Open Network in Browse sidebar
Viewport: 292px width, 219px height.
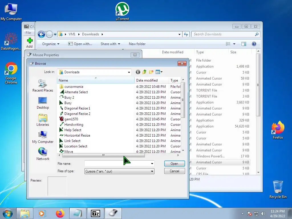43,154
